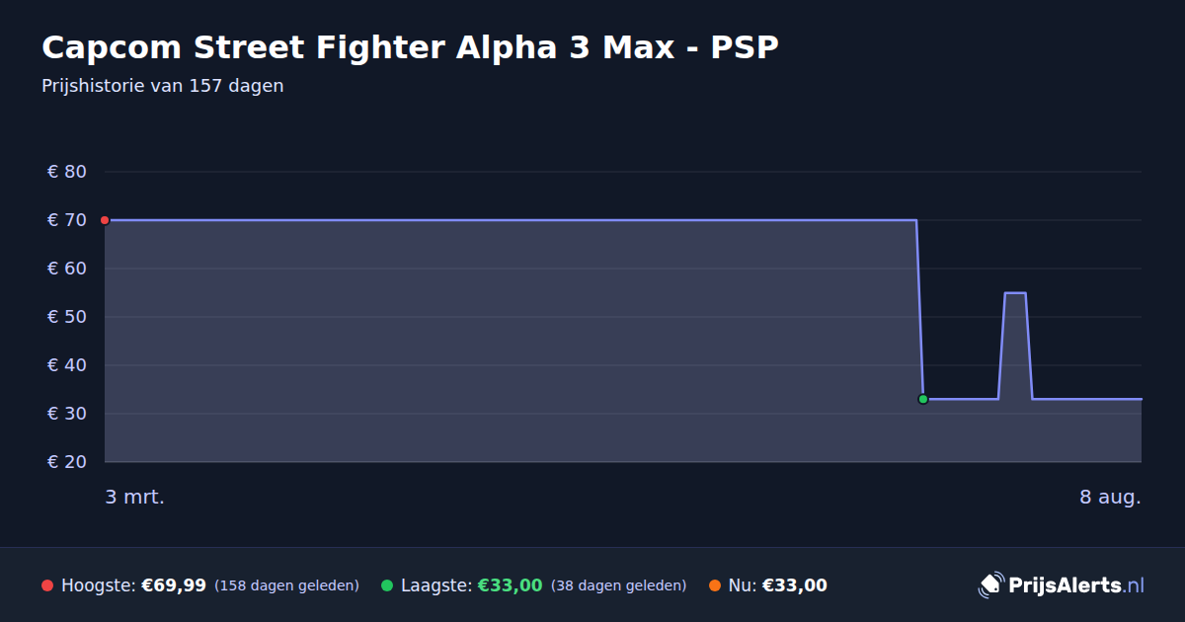Select the € 70 axis label
Image resolution: width=1185 pixels, height=622 pixels.
[67, 220]
